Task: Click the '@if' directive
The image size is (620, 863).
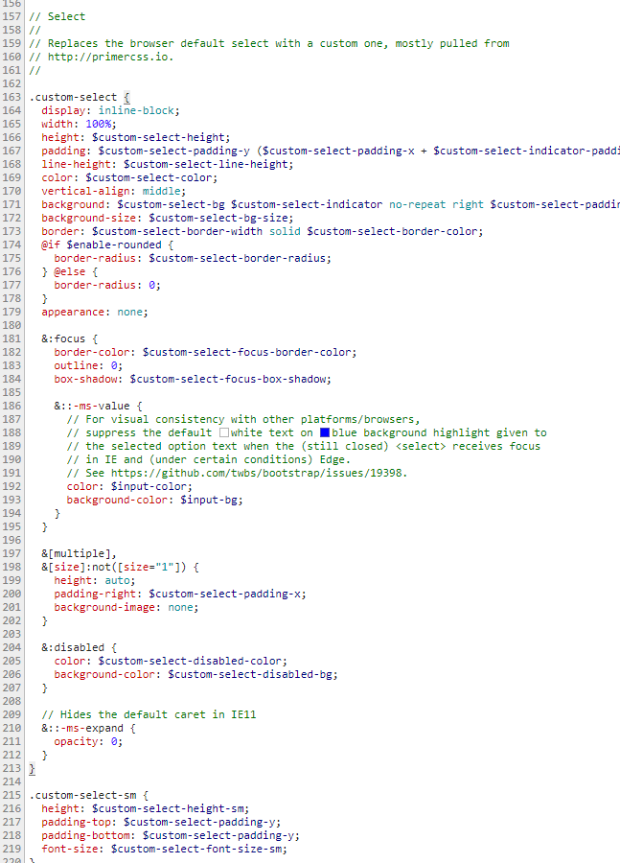Action: [x=51, y=245]
